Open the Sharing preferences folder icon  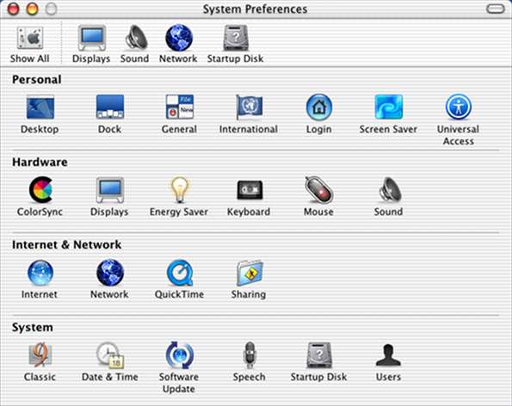(250, 273)
